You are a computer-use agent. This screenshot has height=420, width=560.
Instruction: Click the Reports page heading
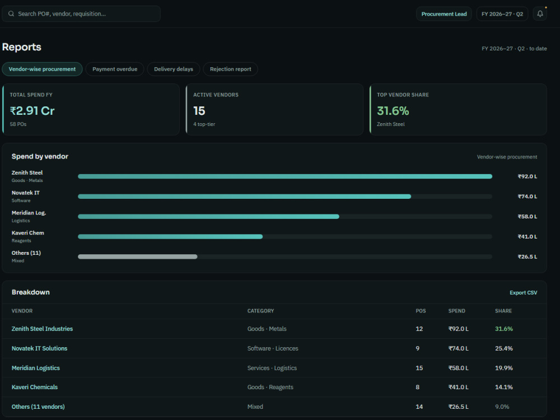tap(22, 47)
